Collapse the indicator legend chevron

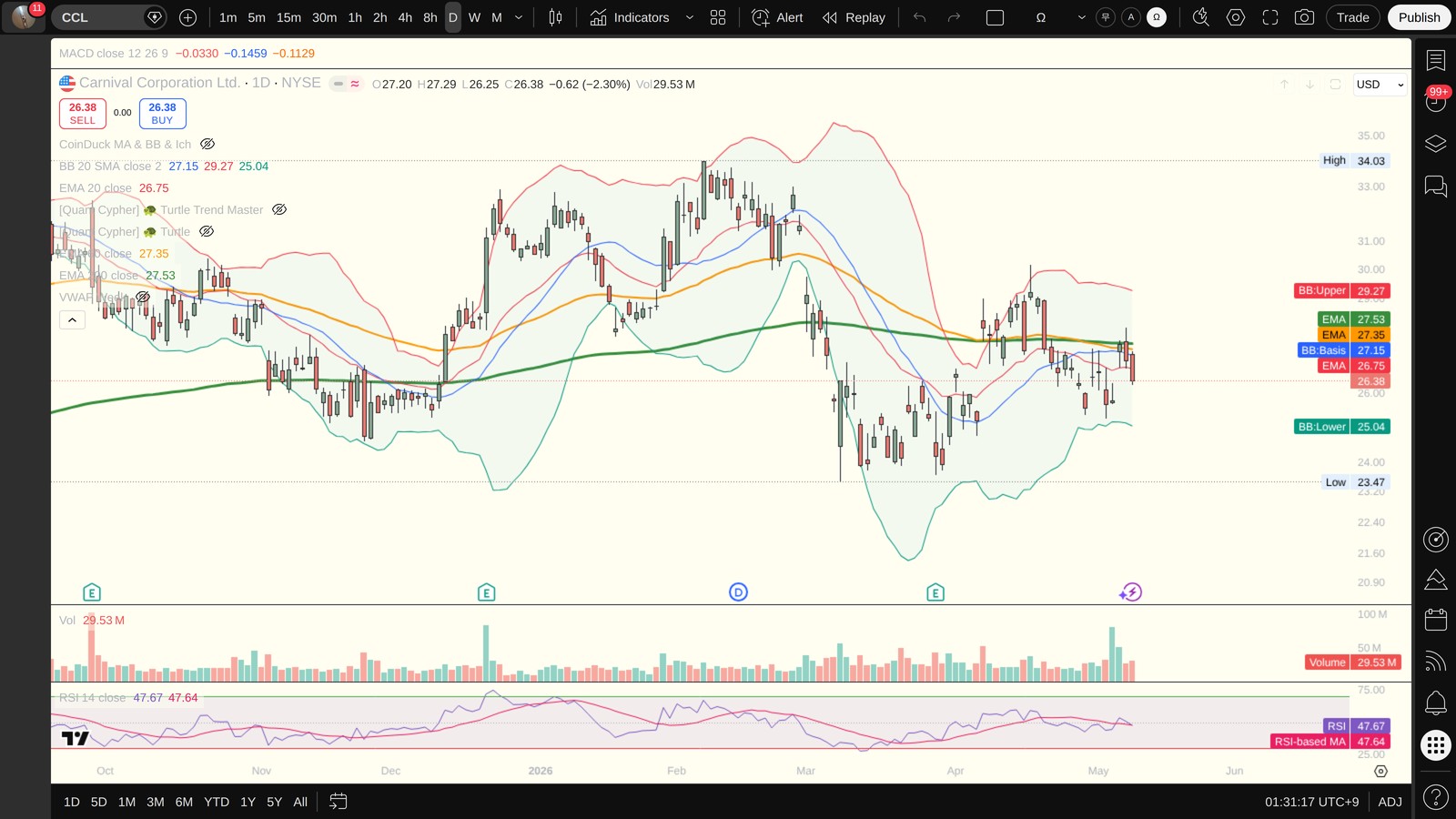tap(72, 319)
